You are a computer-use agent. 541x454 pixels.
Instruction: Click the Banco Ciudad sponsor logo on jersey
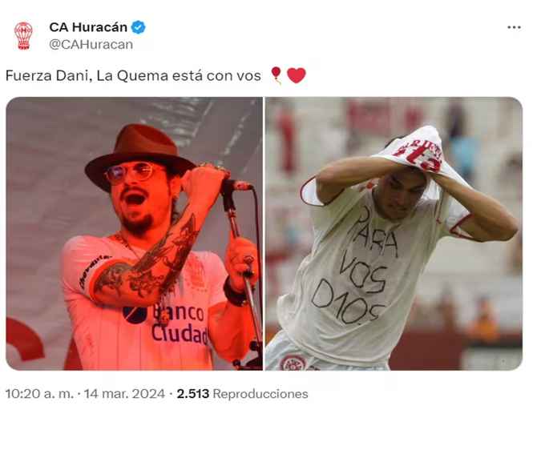(167, 323)
